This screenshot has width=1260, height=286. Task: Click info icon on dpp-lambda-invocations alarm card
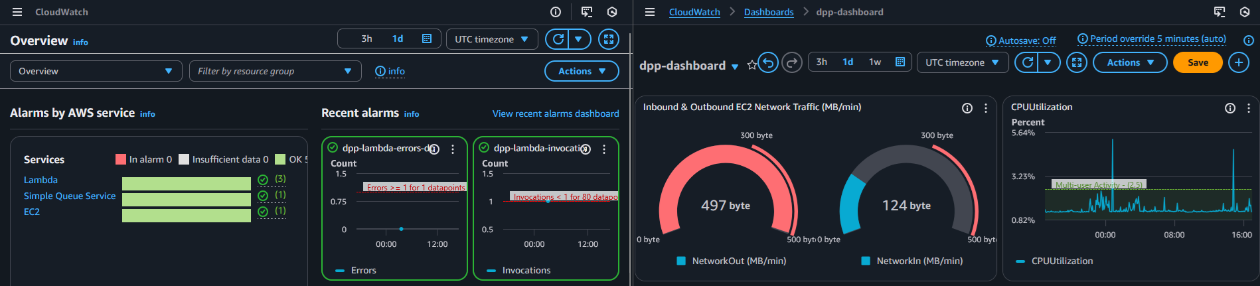(586, 149)
